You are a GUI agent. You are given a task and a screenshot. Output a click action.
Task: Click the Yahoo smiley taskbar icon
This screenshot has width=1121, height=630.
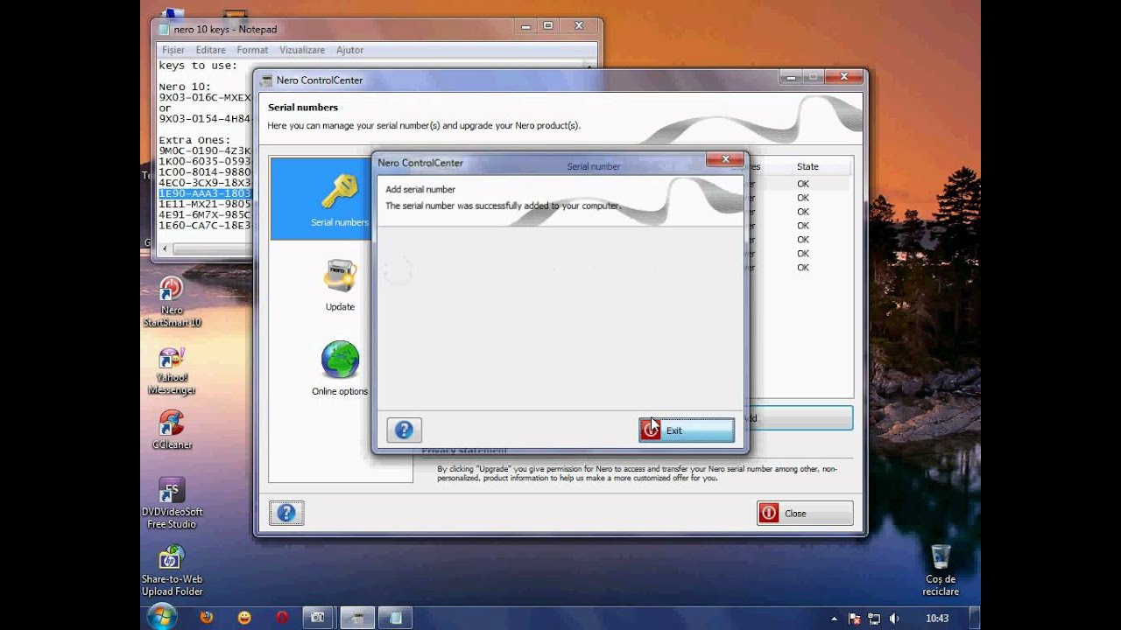(x=244, y=618)
